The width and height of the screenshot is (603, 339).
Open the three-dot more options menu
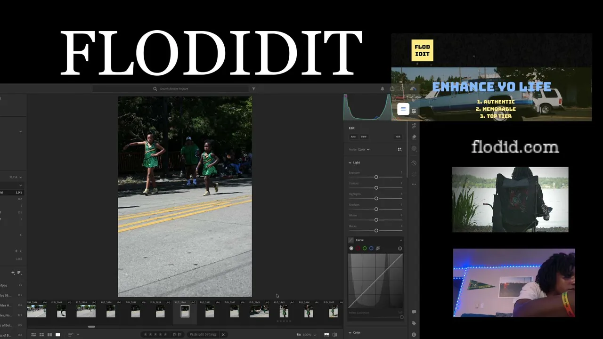pyautogui.click(x=414, y=184)
